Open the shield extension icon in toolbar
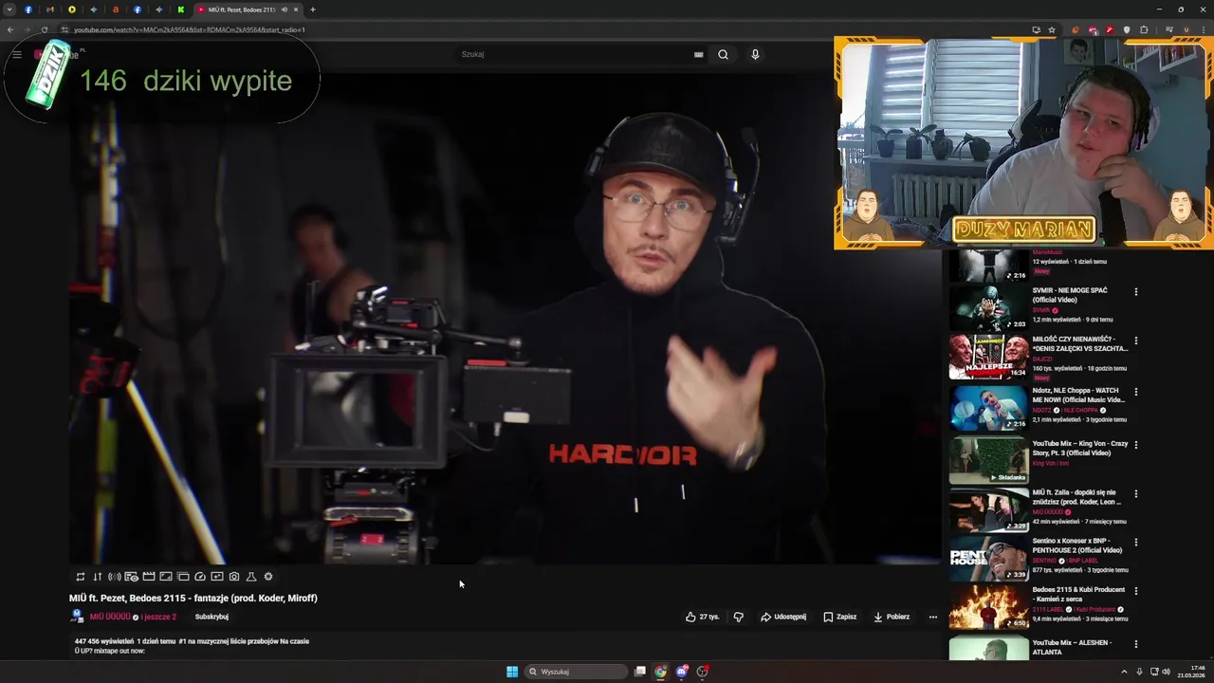 (x=1127, y=29)
